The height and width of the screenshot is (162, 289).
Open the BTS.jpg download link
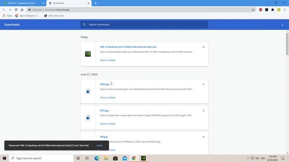click(104, 111)
